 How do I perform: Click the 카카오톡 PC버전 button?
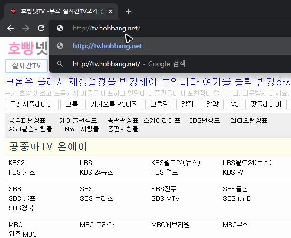point(114,104)
